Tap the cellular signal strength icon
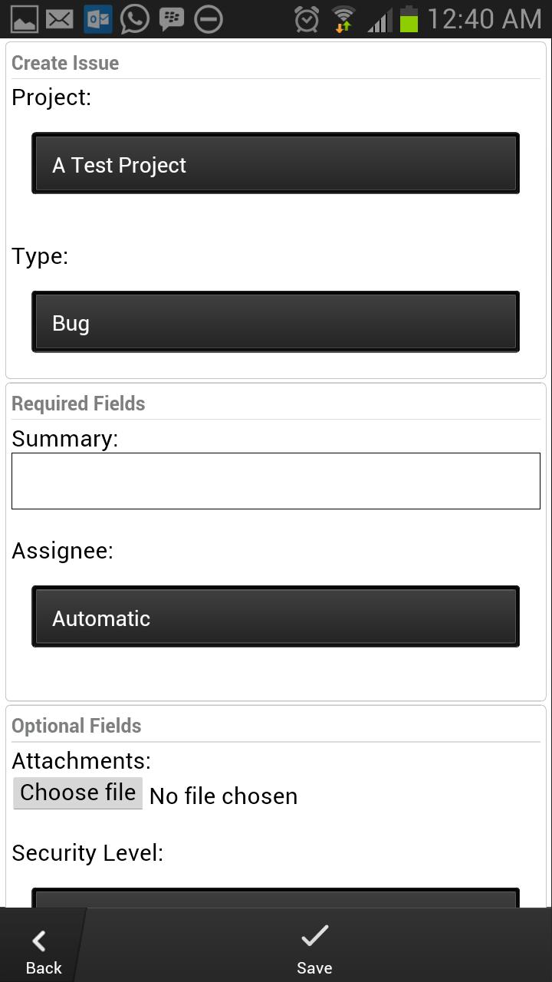 [379, 18]
